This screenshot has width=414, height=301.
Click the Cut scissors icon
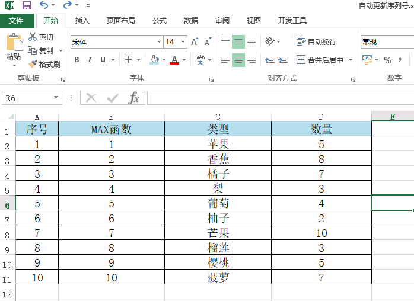[x=33, y=37]
